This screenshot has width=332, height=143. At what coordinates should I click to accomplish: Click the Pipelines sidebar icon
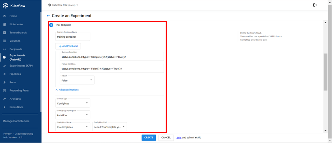coord(5,74)
